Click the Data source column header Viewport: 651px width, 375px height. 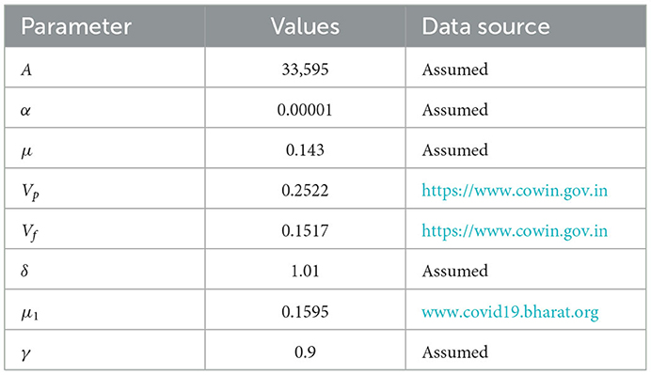tap(485, 26)
